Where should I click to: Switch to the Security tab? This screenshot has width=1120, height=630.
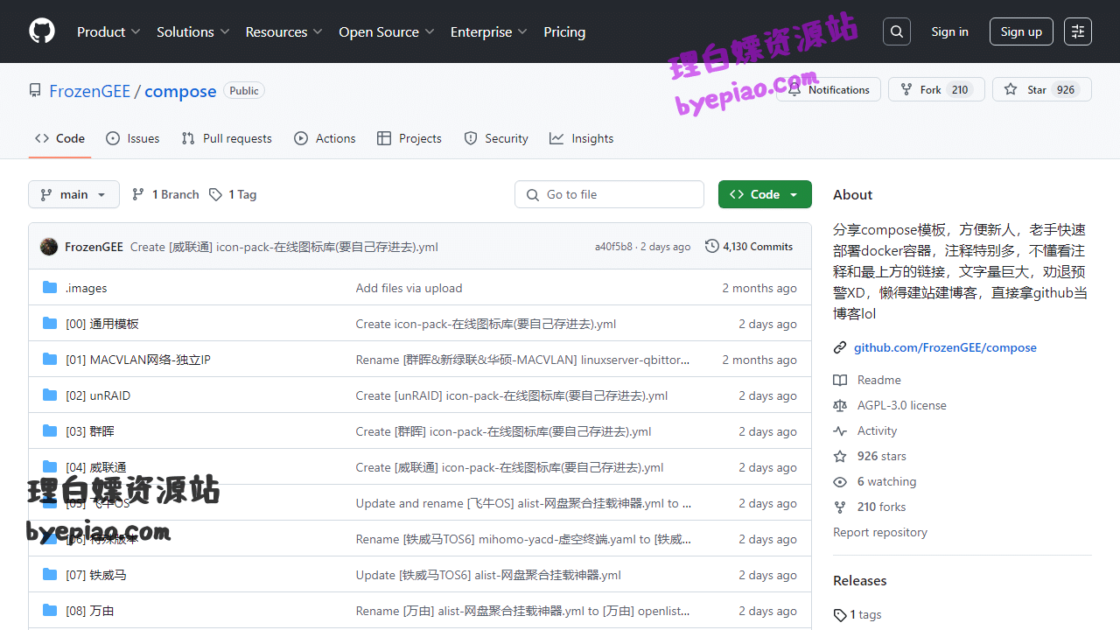tap(496, 138)
